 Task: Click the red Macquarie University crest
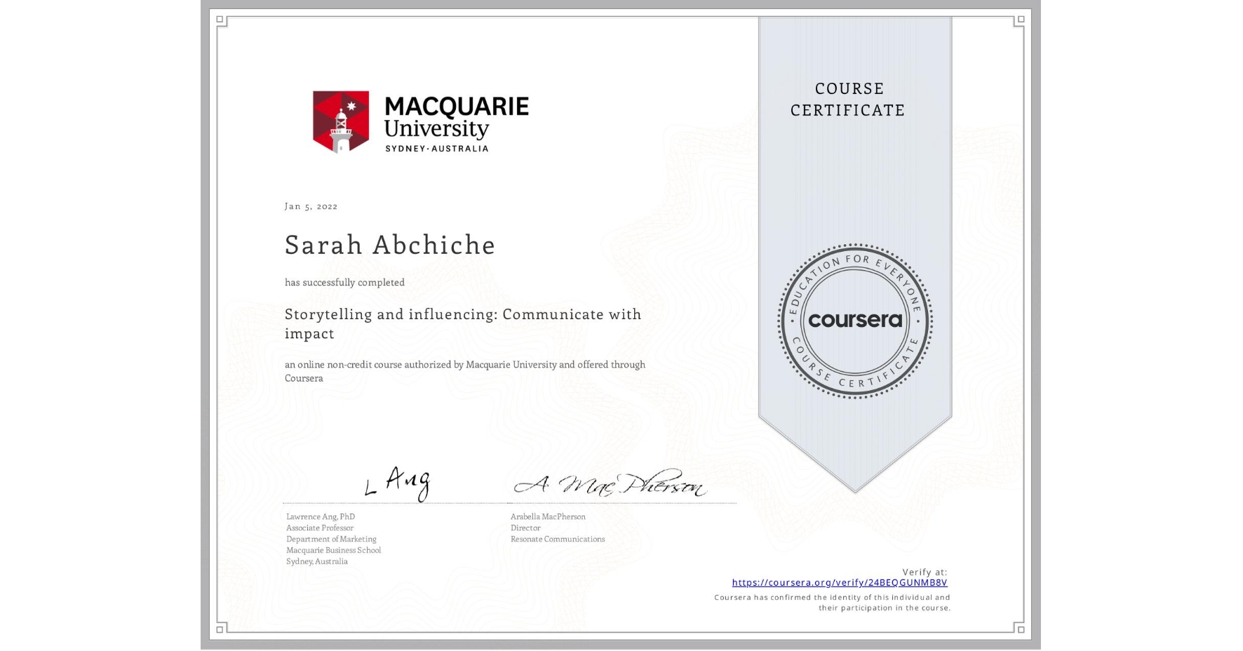tap(340, 121)
